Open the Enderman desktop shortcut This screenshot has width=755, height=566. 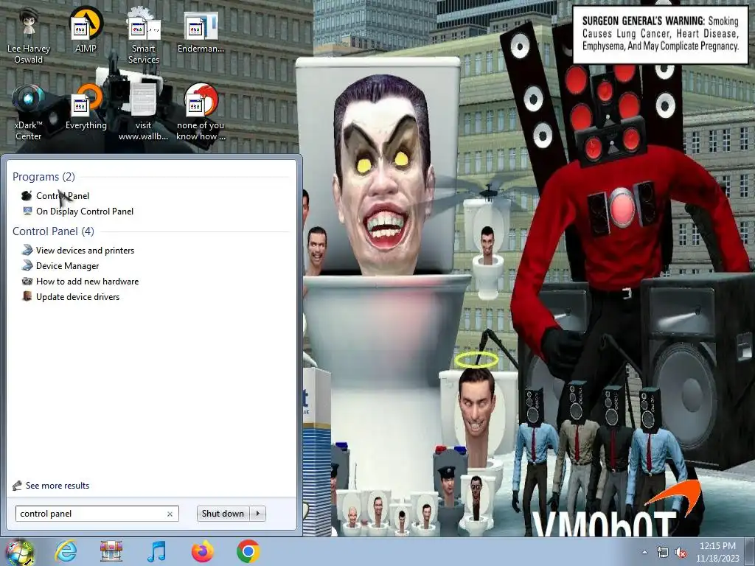click(x=201, y=32)
